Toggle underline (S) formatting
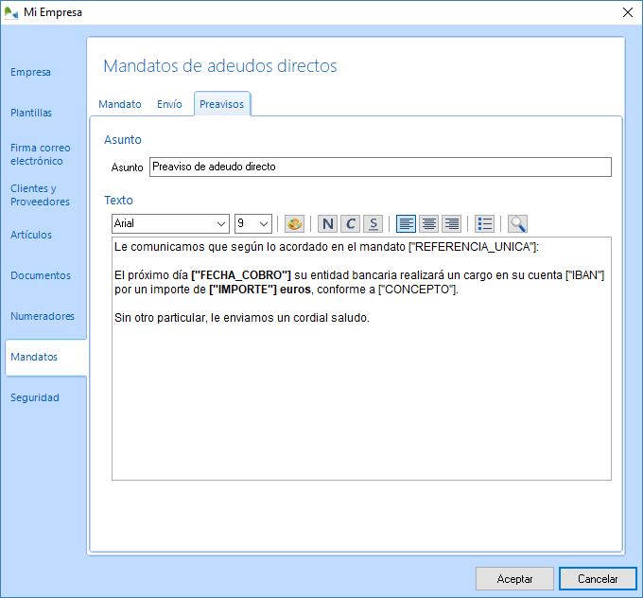Viewport: 643px width, 598px height. click(374, 224)
